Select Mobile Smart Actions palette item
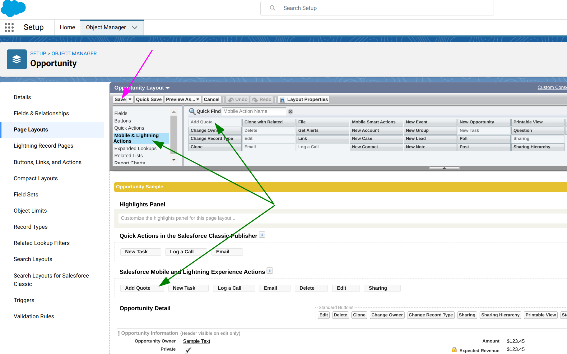This screenshot has height=354, width=567. click(376, 122)
